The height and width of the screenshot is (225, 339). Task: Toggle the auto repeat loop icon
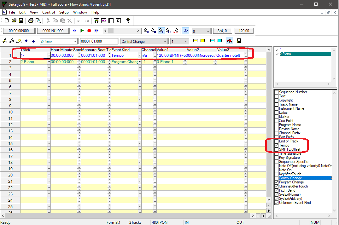point(185,31)
